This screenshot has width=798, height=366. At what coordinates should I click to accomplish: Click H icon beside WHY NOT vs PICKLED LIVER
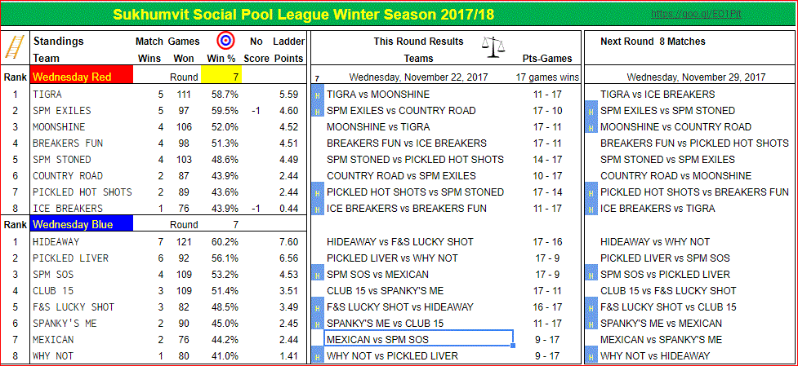(317, 356)
